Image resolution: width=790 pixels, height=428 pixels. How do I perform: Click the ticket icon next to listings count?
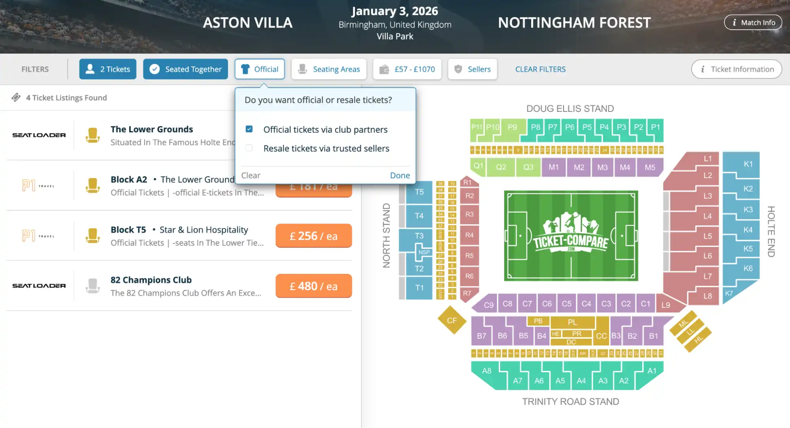pos(17,97)
